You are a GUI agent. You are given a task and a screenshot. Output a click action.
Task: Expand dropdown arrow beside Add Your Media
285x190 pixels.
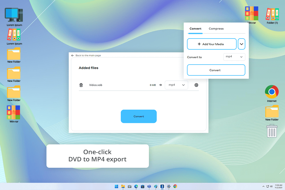pos(241,44)
